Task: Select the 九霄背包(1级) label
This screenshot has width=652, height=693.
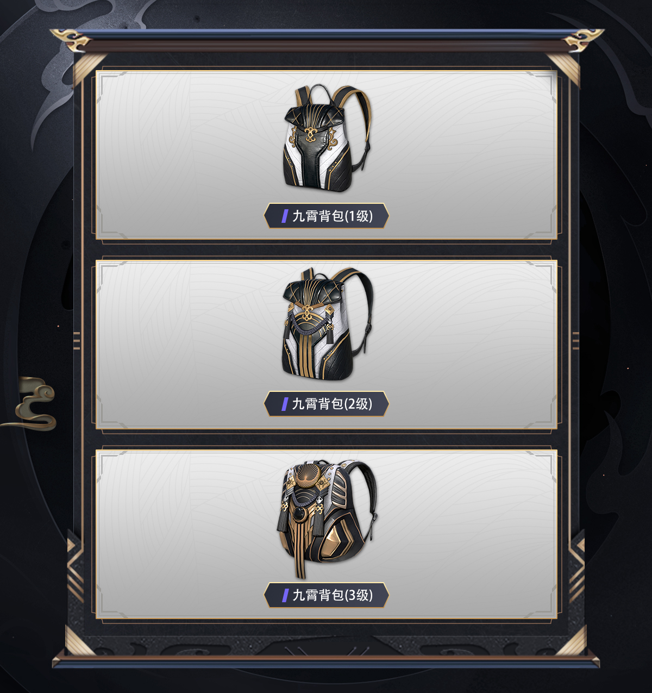Action: point(327,216)
